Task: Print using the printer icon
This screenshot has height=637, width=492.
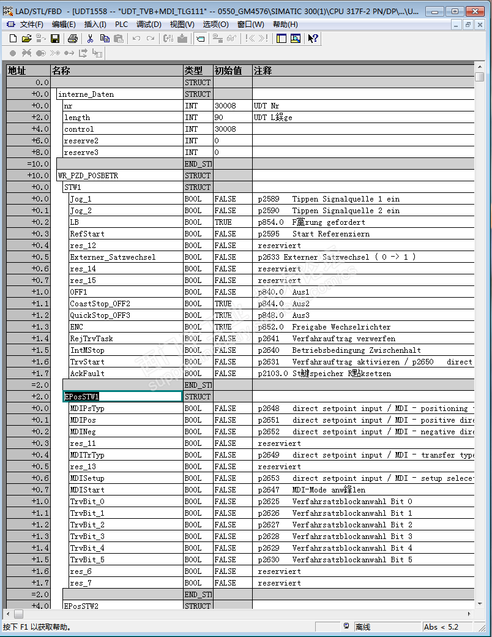Action: tap(73, 39)
